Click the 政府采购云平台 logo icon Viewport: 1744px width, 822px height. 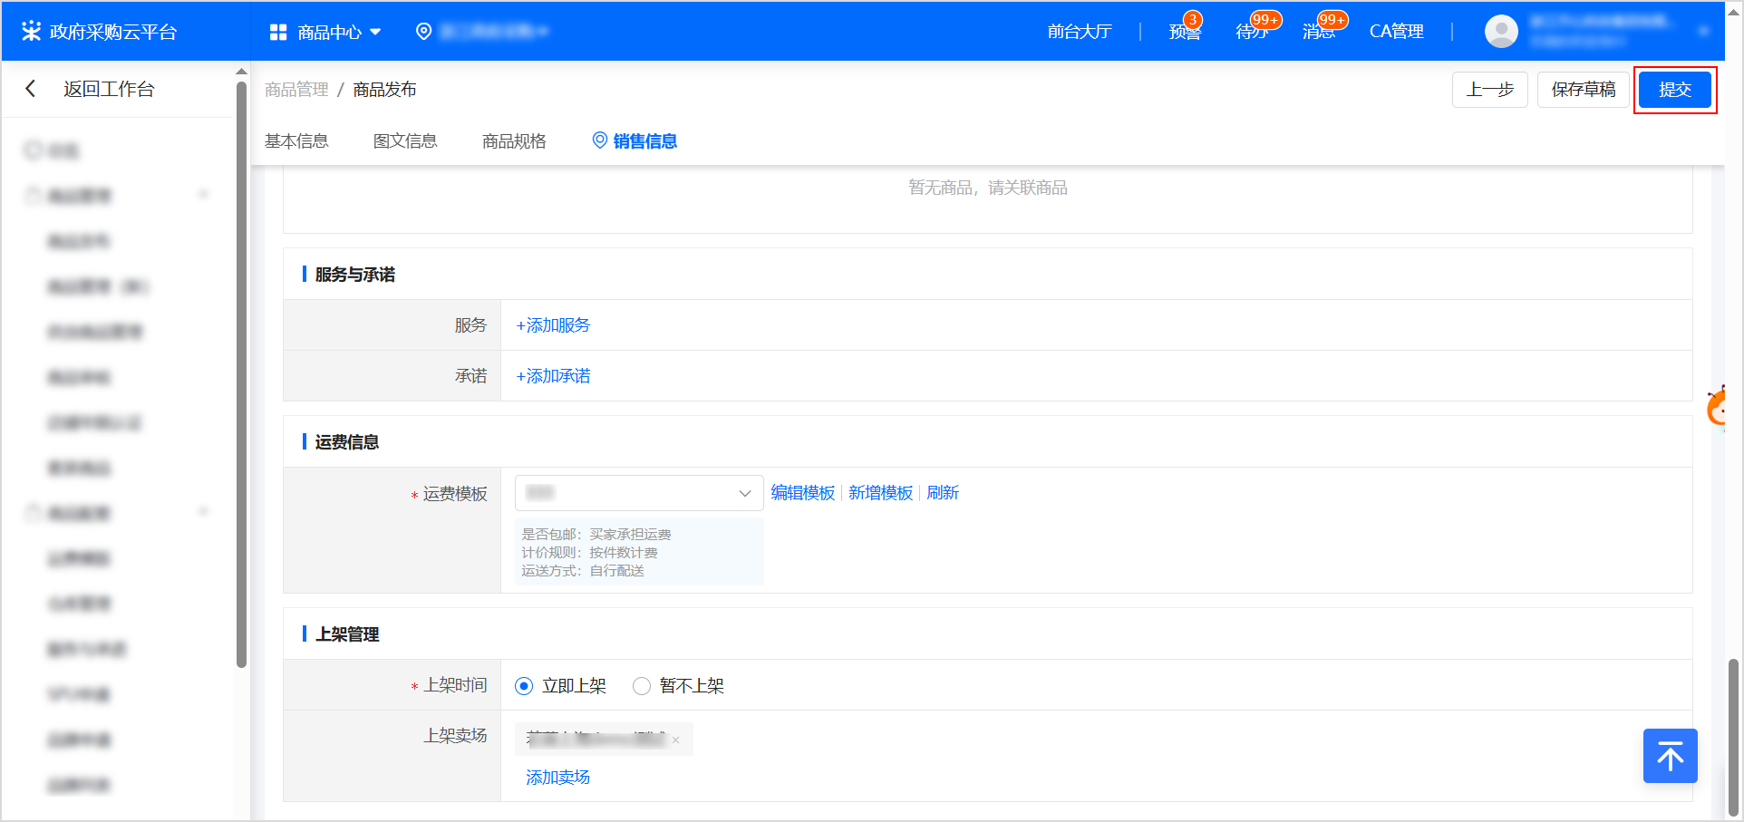click(32, 32)
